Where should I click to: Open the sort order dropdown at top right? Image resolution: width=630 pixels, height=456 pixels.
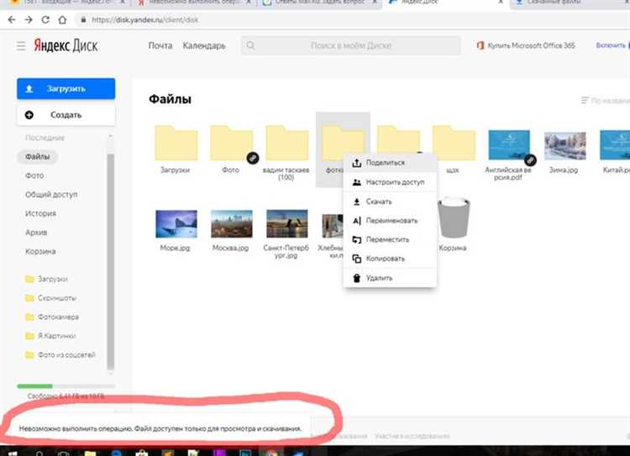coord(605,101)
